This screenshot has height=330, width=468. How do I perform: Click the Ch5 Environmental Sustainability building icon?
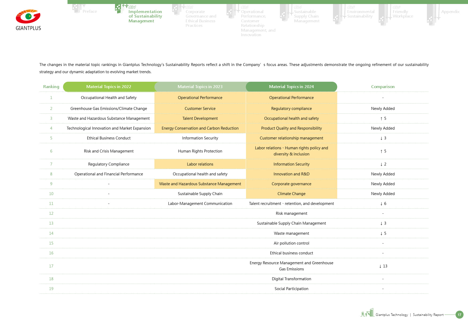pos(337,14)
